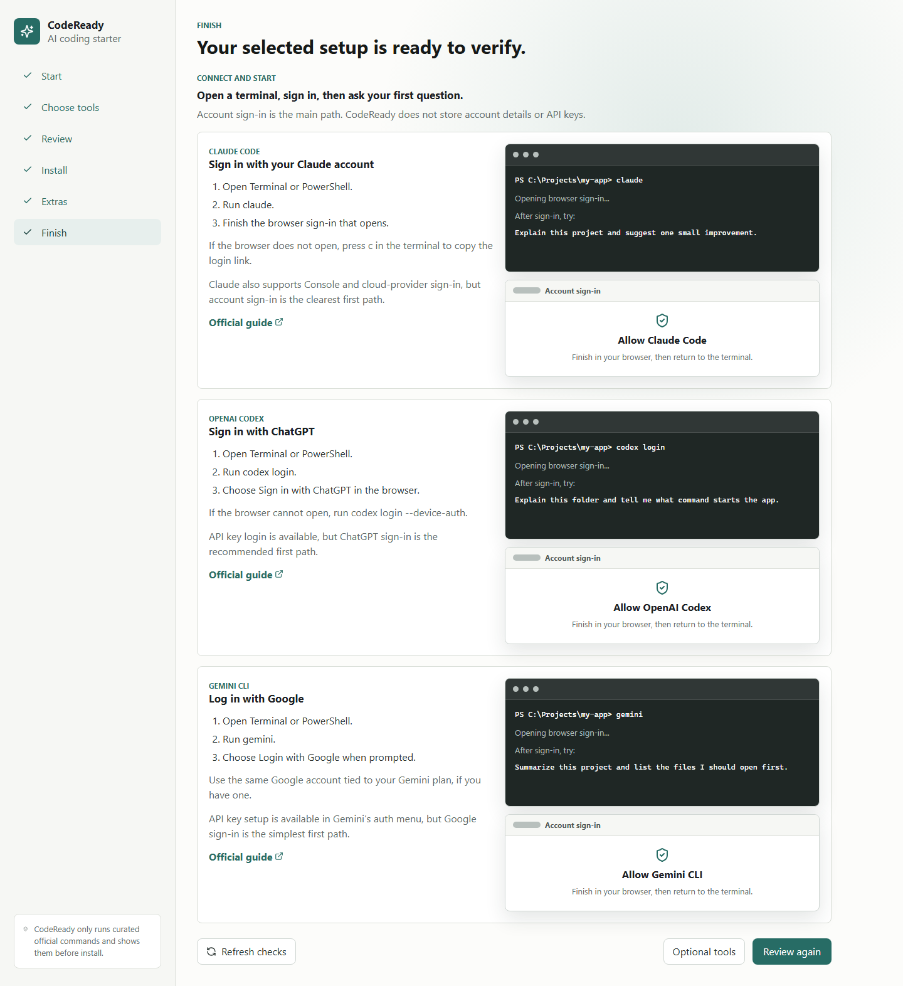This screenshot has height=986, width=903.
Task: Open the Choose tools step
Action: click(x=87, y=107)
